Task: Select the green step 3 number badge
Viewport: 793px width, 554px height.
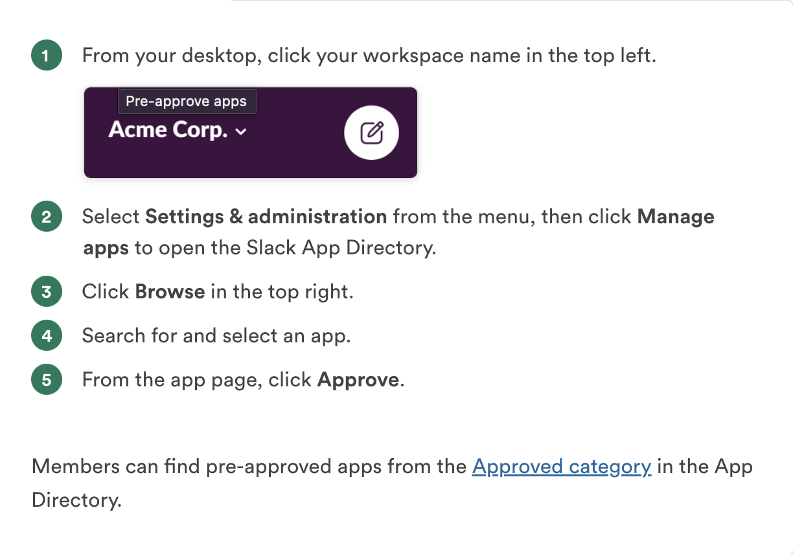Action: click(x=46, y=292)
